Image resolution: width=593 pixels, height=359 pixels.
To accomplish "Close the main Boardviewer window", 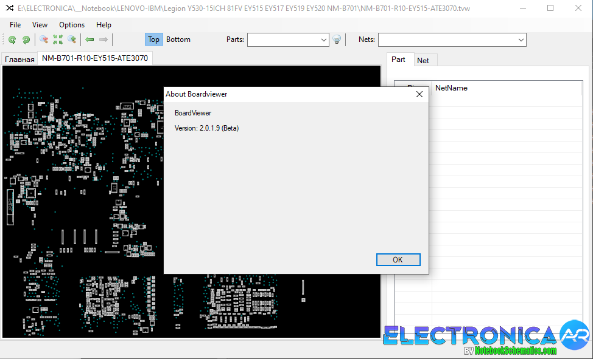I will (x=578, y=8).
